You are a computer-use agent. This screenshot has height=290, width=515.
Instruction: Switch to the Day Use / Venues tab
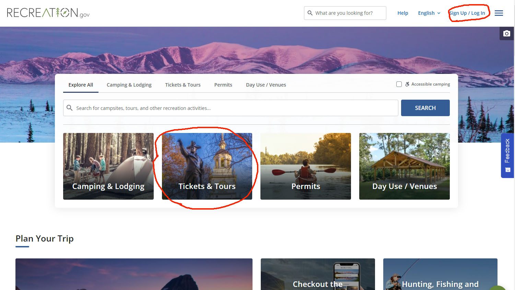[x=266, y=85]
